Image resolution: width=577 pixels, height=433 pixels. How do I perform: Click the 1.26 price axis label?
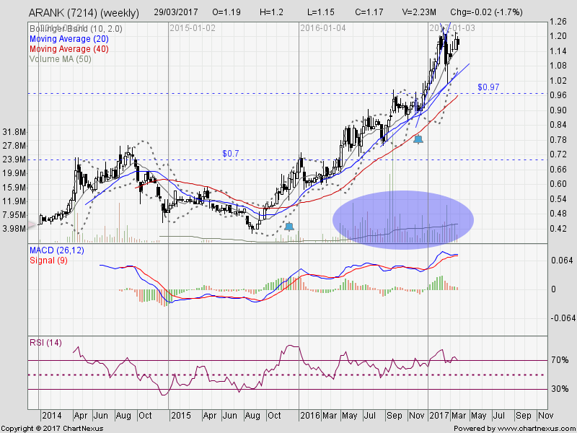(558, 22)
